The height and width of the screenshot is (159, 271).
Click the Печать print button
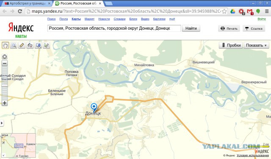[x=229, y=28]
